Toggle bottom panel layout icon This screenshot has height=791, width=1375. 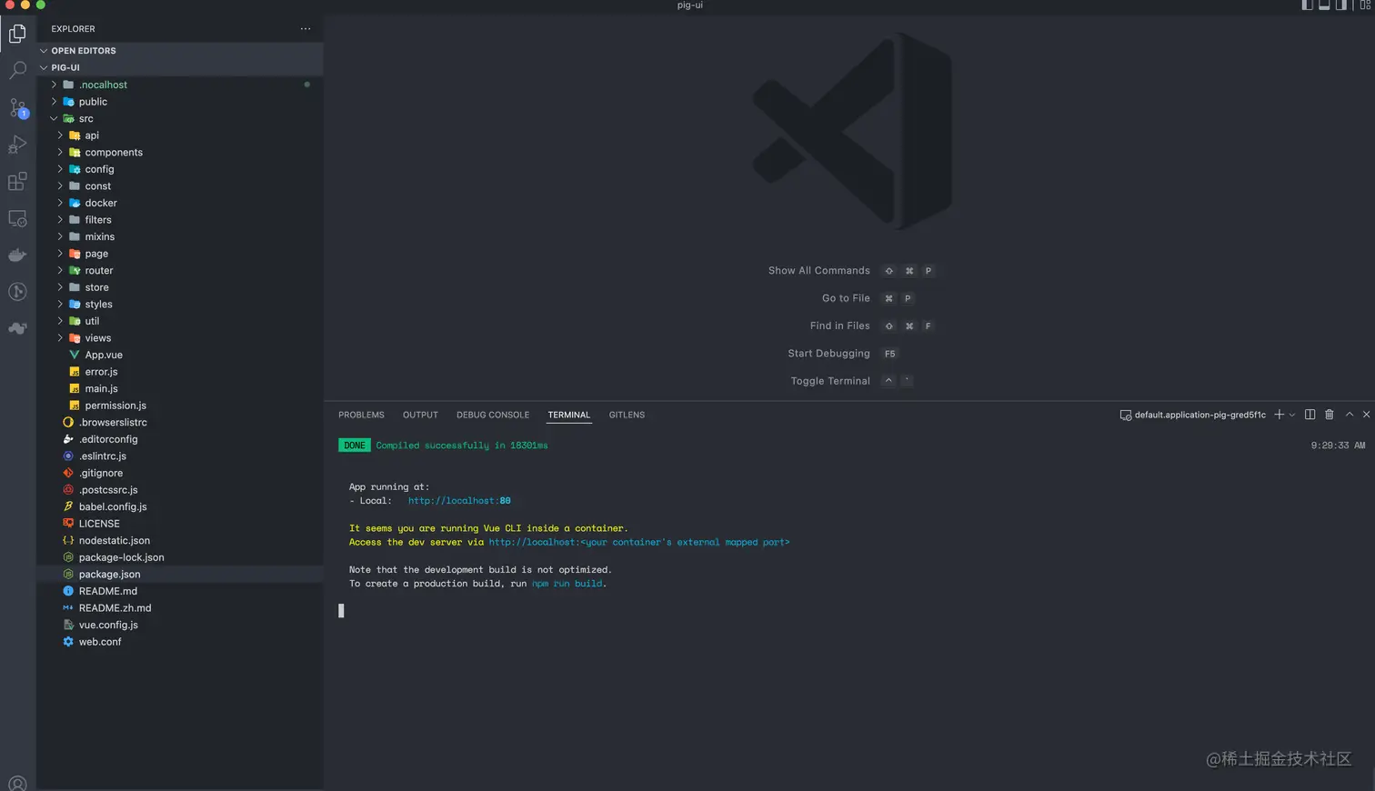coord(1324,5)
